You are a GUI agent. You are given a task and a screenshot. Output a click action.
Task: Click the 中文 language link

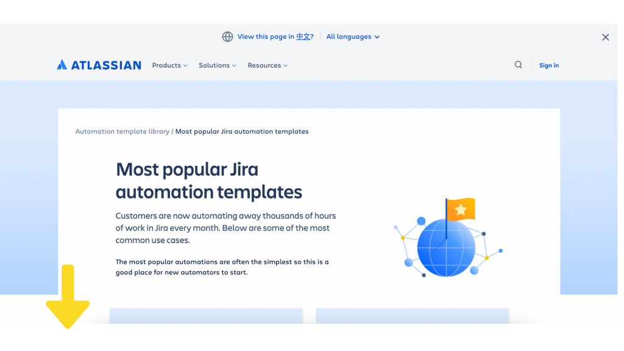[x=303, y=37]
